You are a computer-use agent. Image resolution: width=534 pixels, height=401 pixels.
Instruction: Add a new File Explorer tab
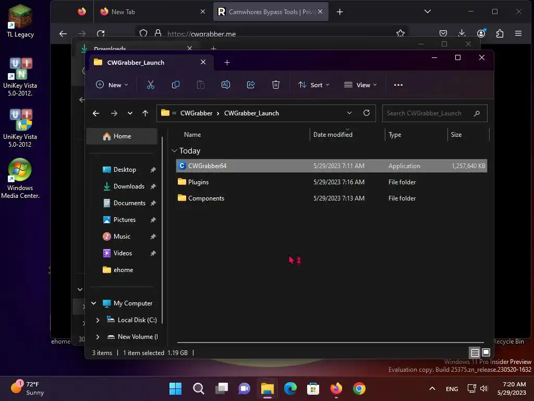[x=227, y=63]
